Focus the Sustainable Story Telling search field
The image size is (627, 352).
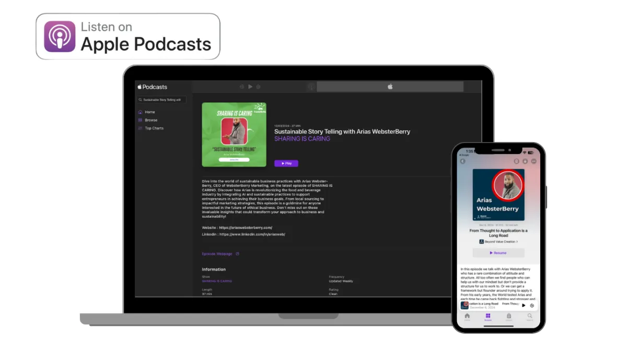pyautogui.click(x=161, y=99)
